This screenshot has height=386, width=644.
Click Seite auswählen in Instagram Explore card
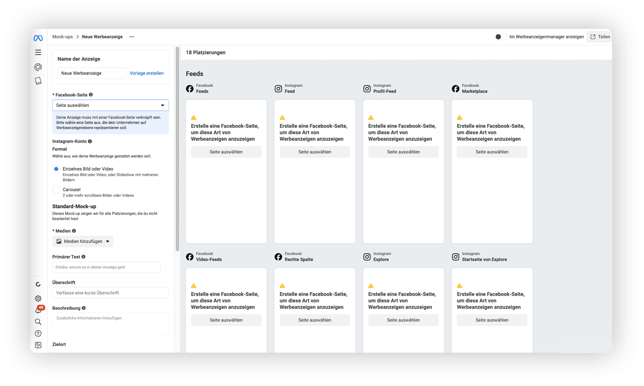(x=403, y=320)
